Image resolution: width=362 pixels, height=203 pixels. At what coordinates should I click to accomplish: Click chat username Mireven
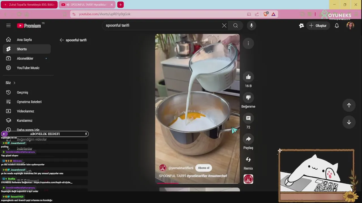point(17,161)
